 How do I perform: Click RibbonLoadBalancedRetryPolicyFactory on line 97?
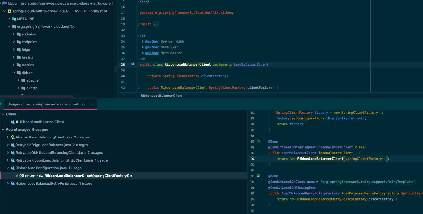[332, 199]
